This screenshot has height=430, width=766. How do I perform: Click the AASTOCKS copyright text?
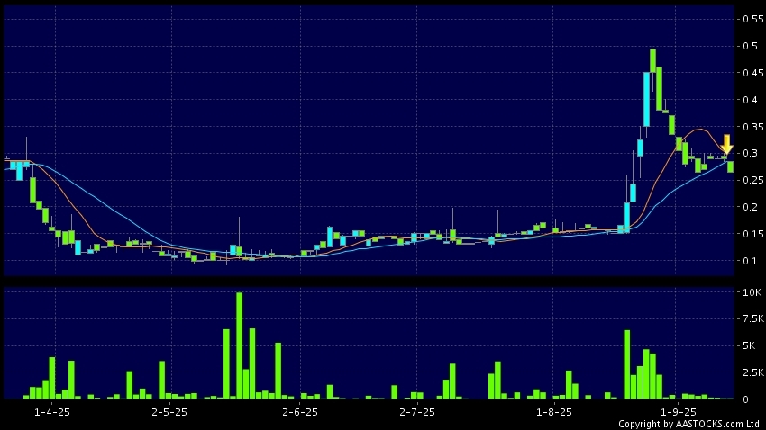tap(689, 424)
